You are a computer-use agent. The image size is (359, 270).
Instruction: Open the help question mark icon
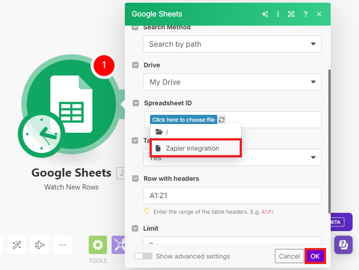click(x=305, y=14)
